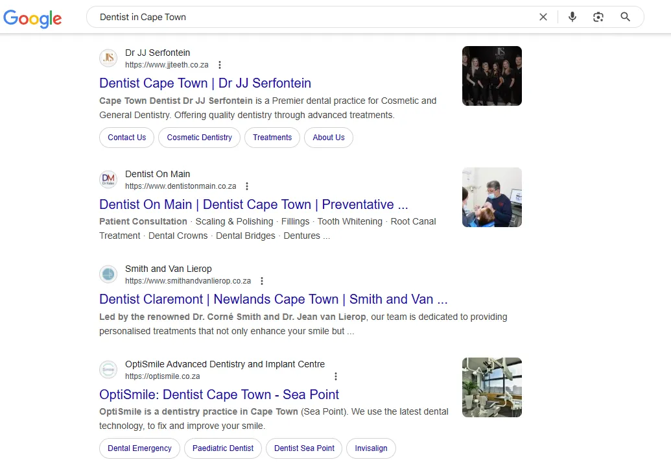
Task: Open Dentist Claremont | Newlands Cape Town result
Action: (274, 299)
